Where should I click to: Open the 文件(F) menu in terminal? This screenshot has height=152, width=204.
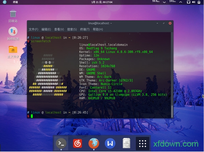coord(33,29)
